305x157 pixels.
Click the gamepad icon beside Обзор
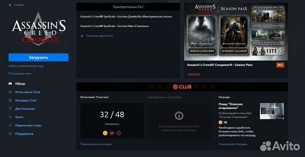10,84
